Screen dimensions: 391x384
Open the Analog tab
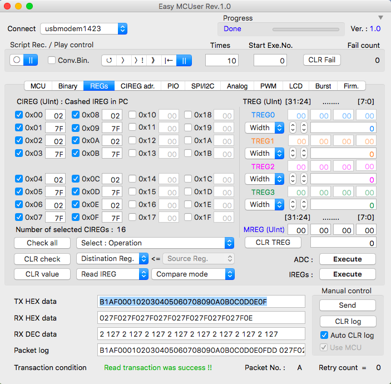237,86
